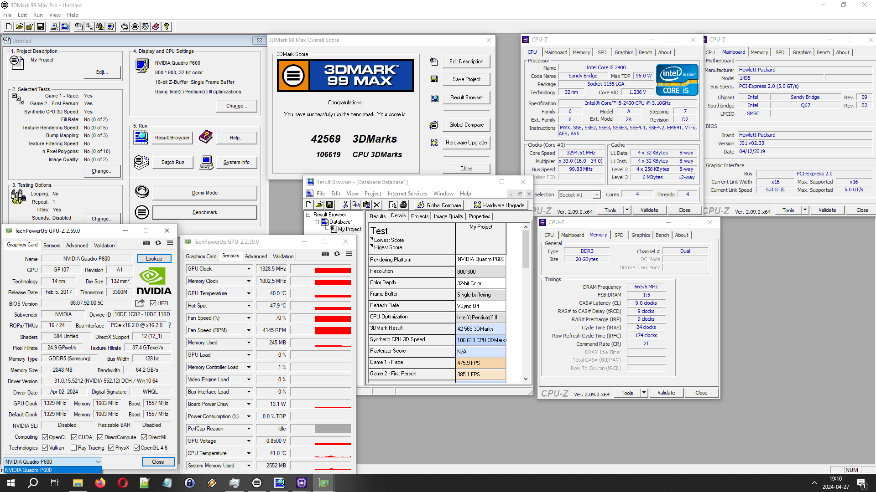Collapse the Result Browser tree root node
The width and height of the screenshot is (876, 492).
pyautogui.click(x=308, y=215)
